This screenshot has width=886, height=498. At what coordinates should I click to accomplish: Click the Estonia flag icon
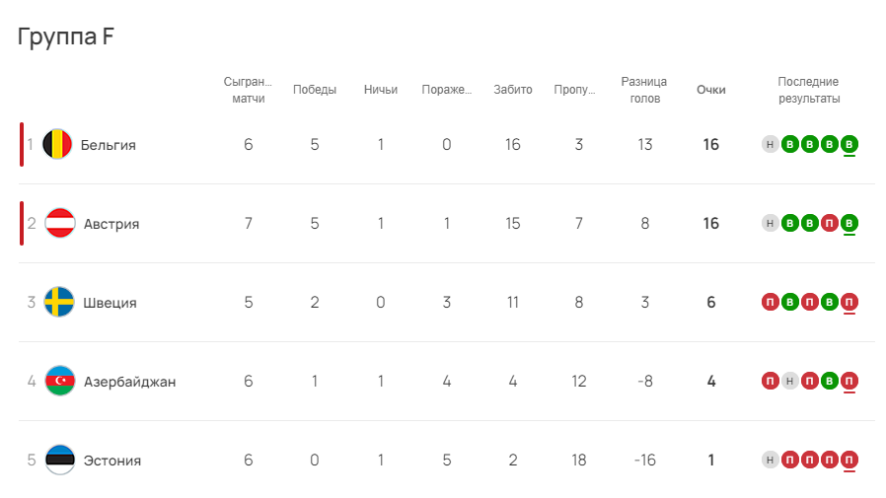coord(60,461)
